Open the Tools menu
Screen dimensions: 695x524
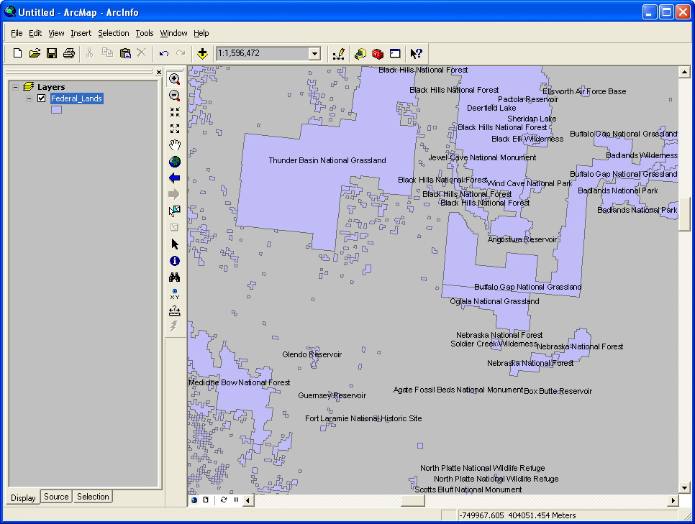click(x=145, y=33)
